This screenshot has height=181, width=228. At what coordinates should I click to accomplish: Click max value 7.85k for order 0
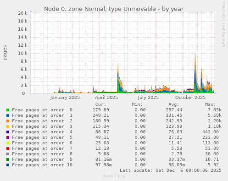click(215, 110)
